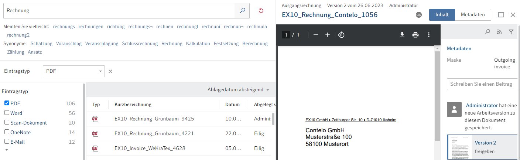This screenshot has height=160, width=520.
Task: Download the PDF document
Action: point(402,35)
